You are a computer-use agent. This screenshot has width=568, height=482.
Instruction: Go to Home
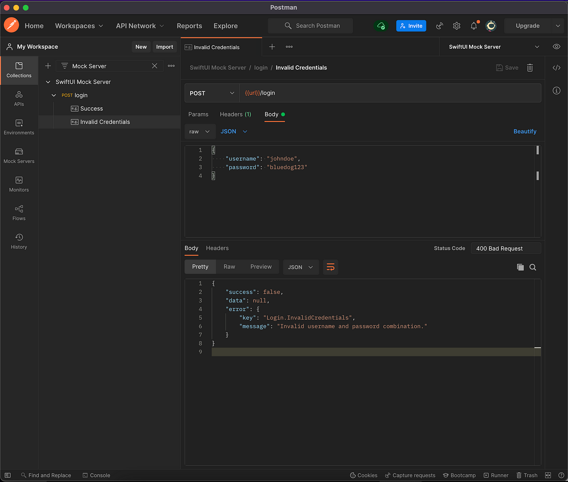click(x=34, y=26)
